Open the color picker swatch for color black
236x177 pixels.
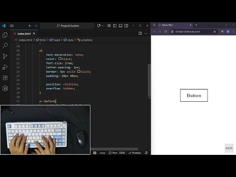pyautogui.click(x=60, y=59)
